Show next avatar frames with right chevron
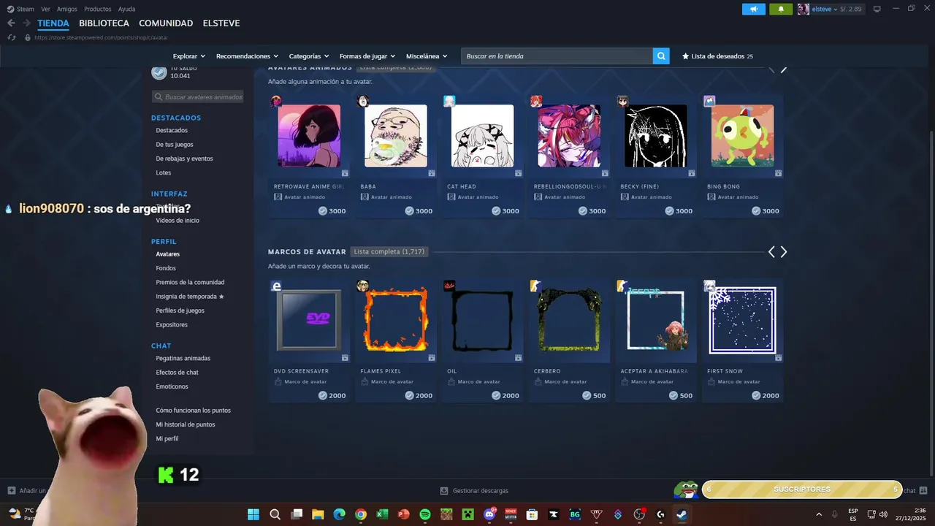Image resolution: width=935 pixels, height=526 pixels. [x=784, y=252]
